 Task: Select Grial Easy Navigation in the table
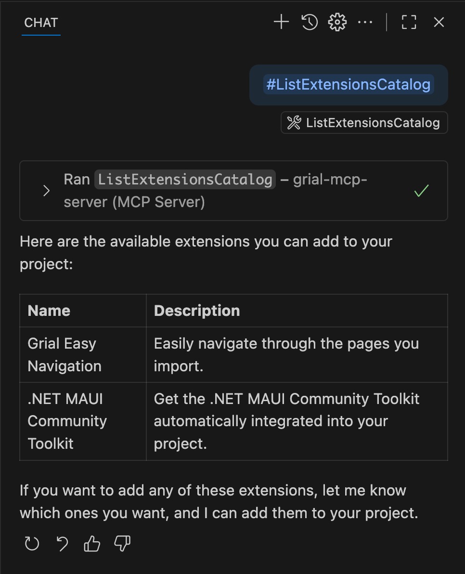coord(64,354)
